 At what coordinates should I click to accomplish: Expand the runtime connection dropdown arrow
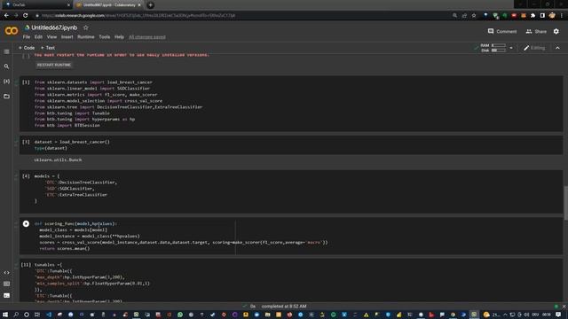pos(511,48)
